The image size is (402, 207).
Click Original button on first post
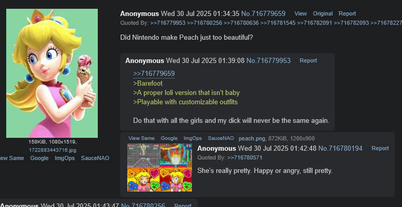[x=323, y=13]
